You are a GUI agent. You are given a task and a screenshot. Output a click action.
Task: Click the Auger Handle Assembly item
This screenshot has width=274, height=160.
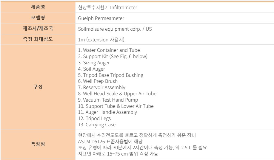coord(107,112)
